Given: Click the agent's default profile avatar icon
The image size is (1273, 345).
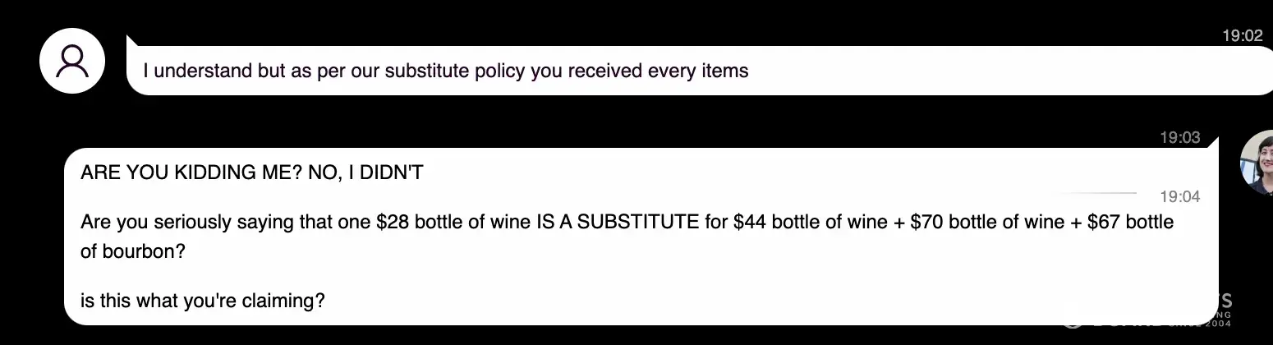Looking at the screenshot, I should point(72,61).
